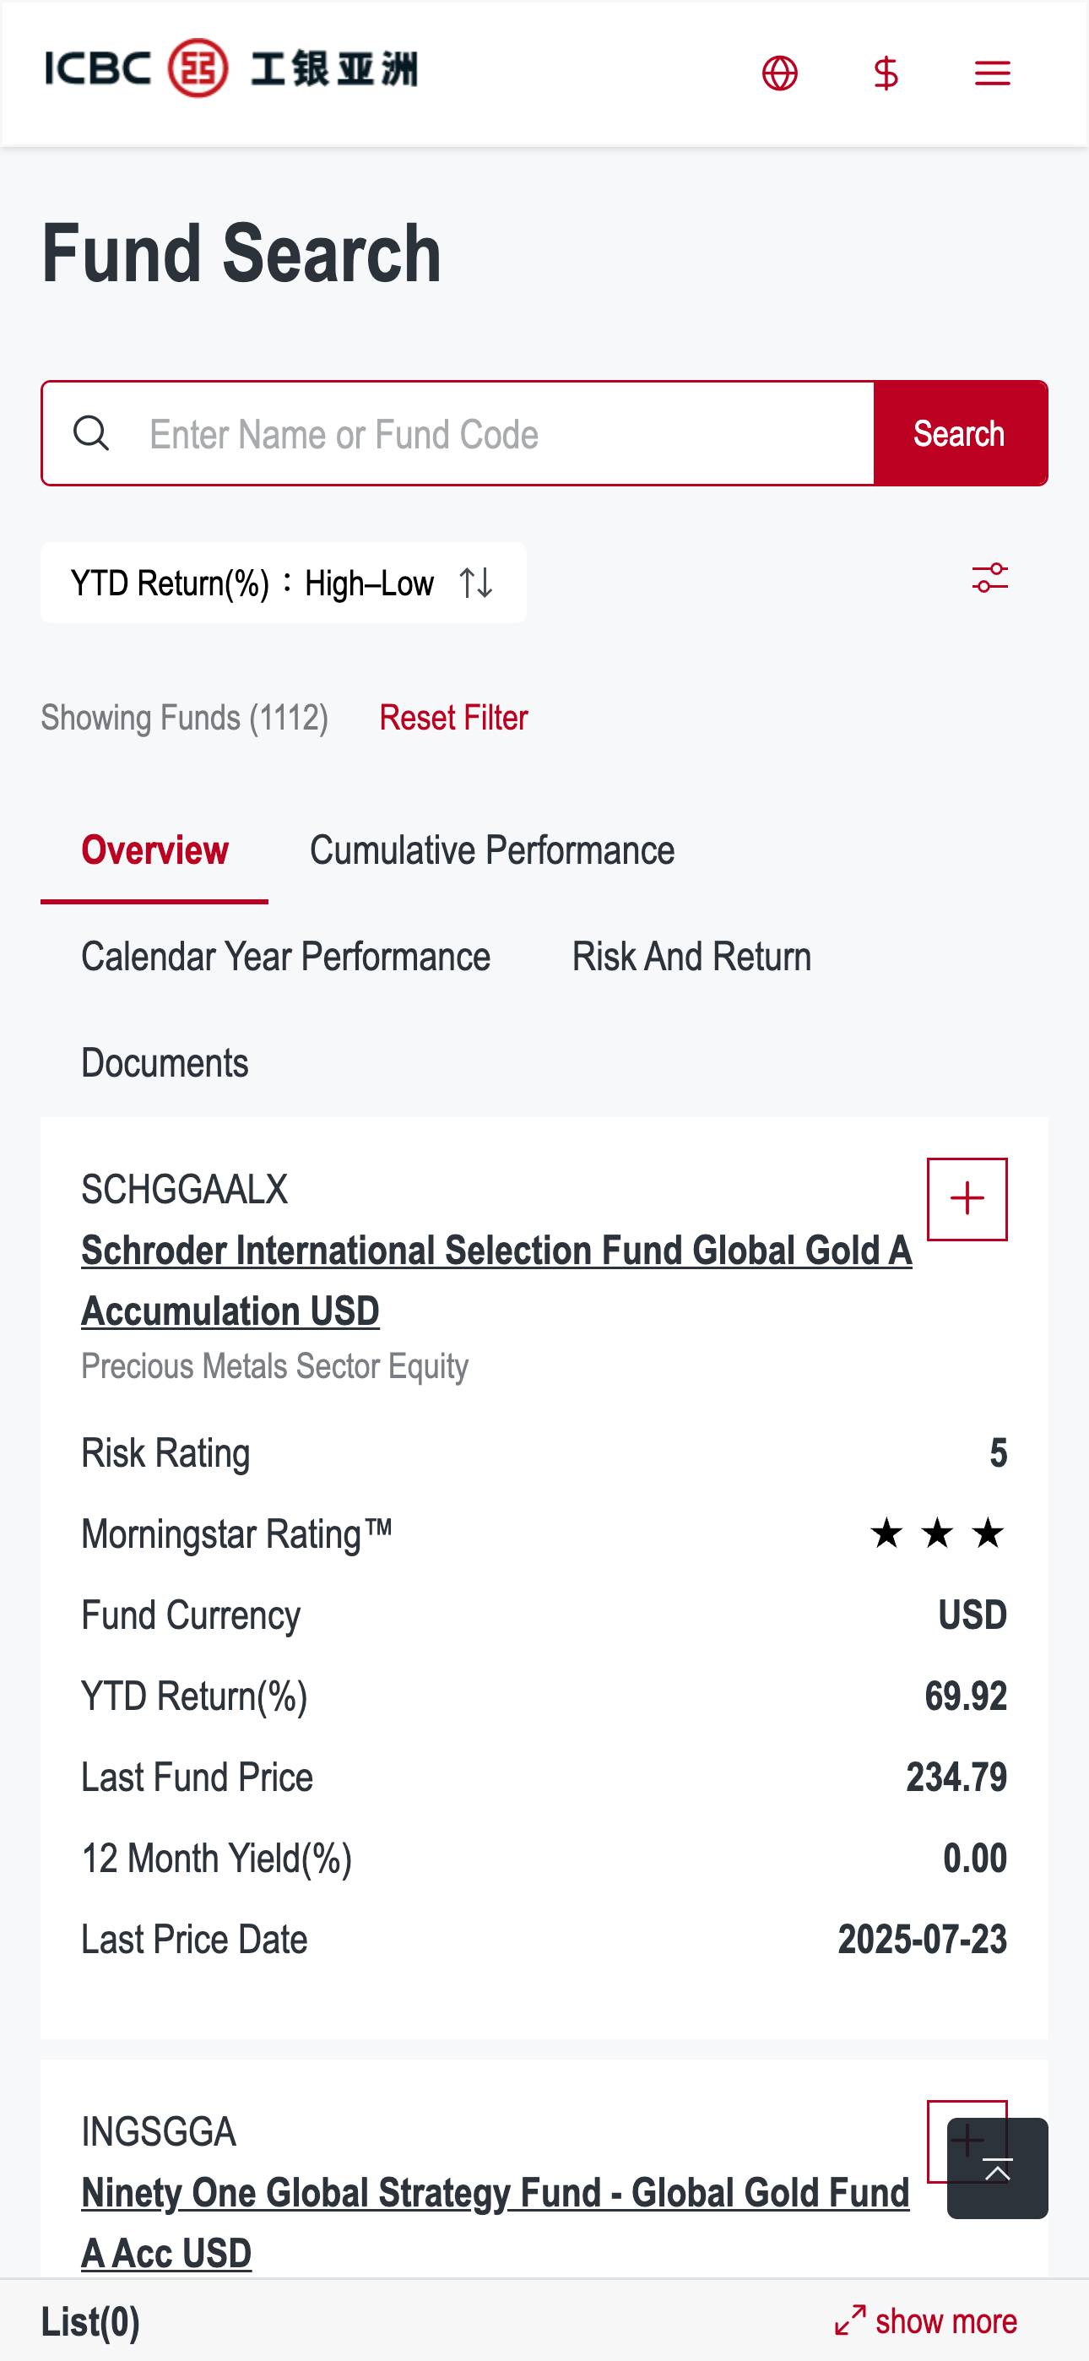
Task: Open the hamburger menu
Action: pyautogui.click(x=992, y=73)
